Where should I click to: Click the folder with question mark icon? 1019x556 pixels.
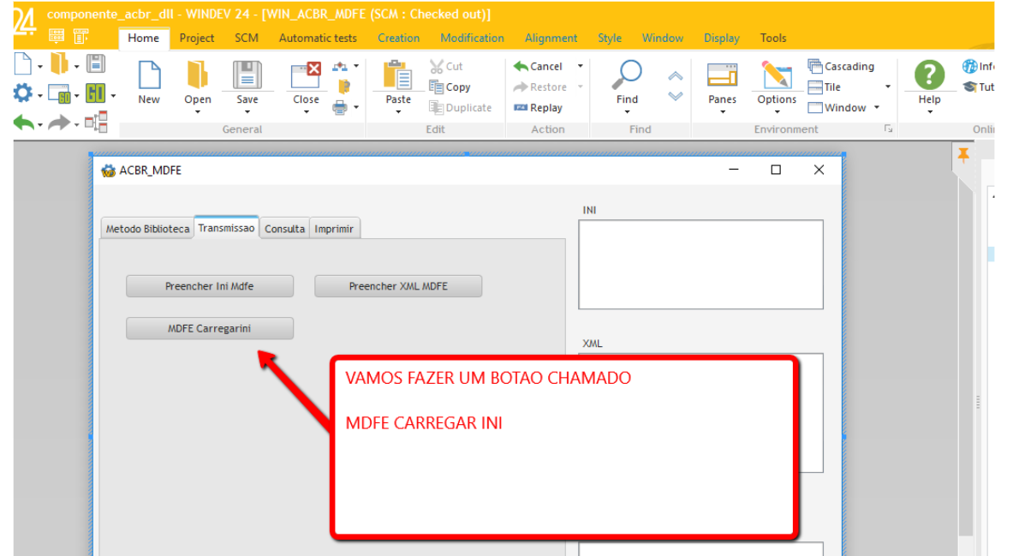pyautogui.click(x=343, y=87)
